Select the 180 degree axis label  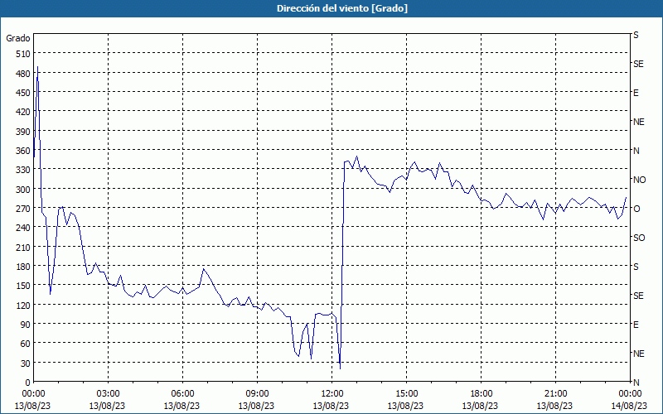pyautogui.click(x=23, y=267)
